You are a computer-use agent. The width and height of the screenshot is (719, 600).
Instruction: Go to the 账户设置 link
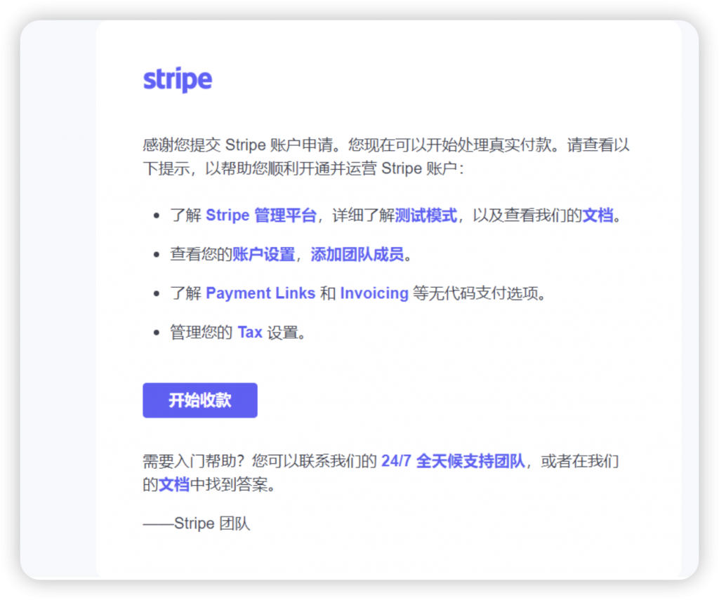click(x=264, y=254)
